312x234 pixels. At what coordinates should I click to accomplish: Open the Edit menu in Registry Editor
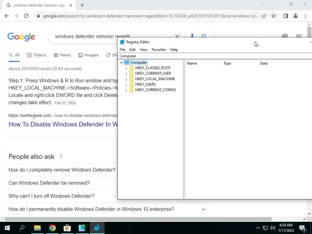[133, 50]
